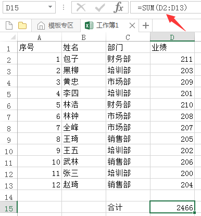This screenshot has width=201, height=216.
Task: Select the 业绩 value 205
Action: 172,139
